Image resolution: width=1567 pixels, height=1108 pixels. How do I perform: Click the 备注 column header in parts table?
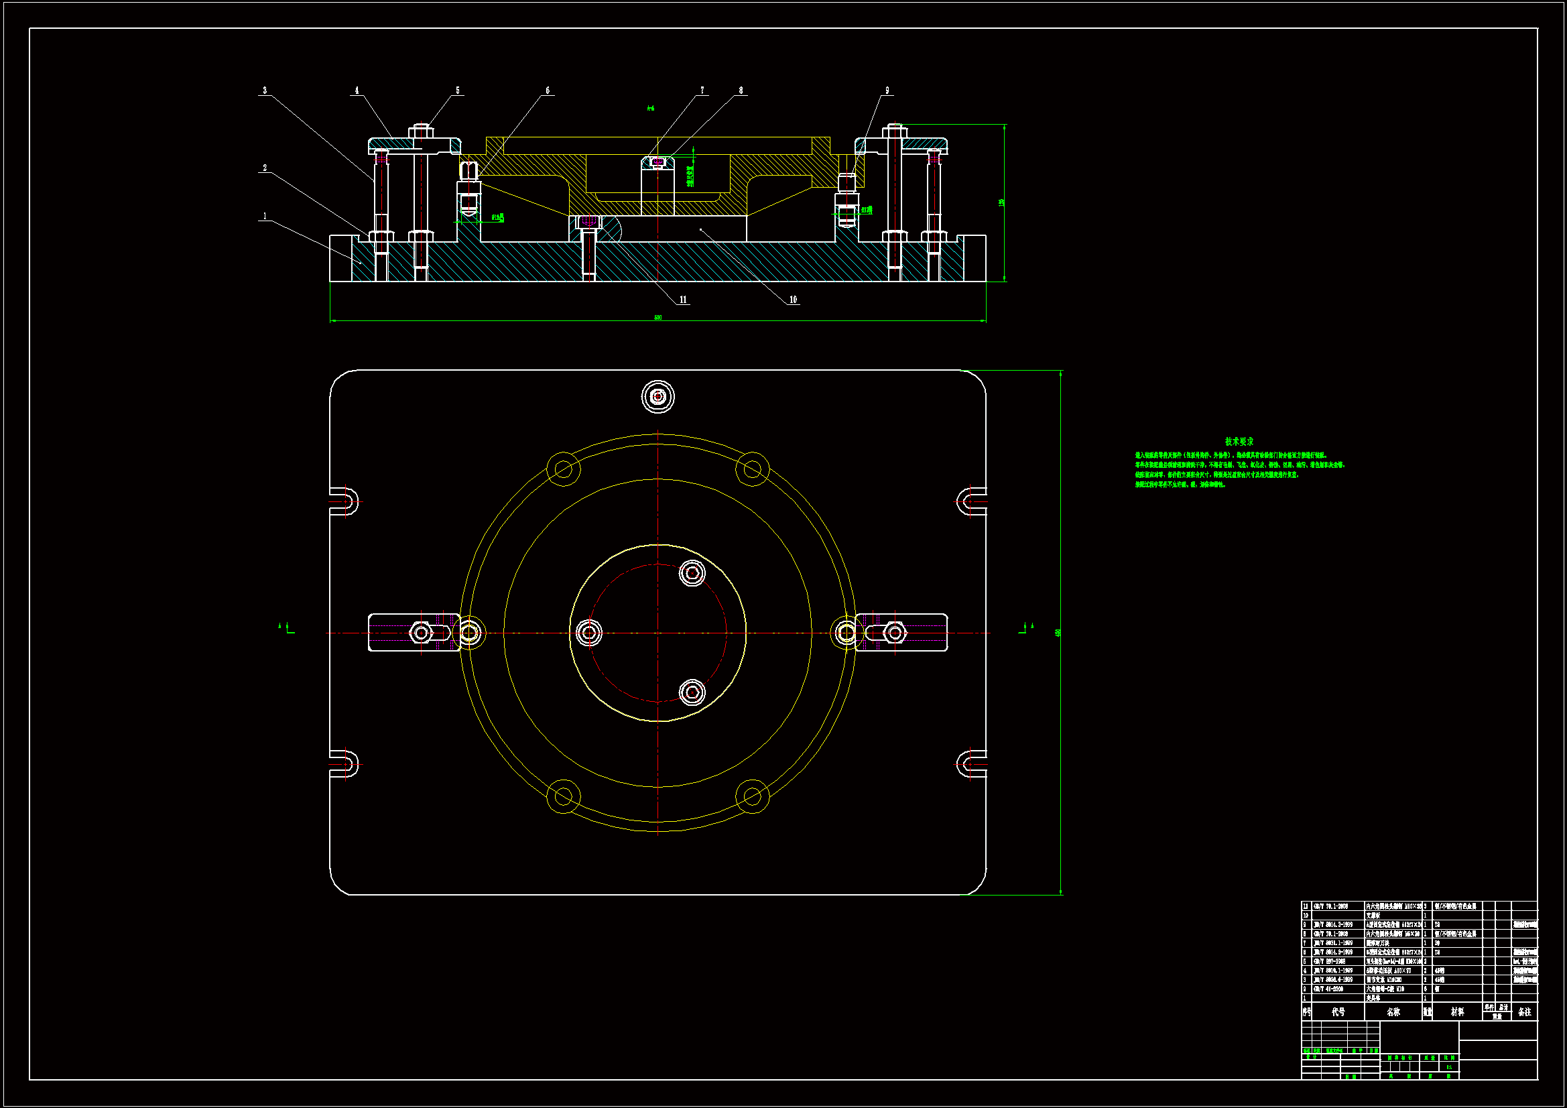(1525, 1011)
